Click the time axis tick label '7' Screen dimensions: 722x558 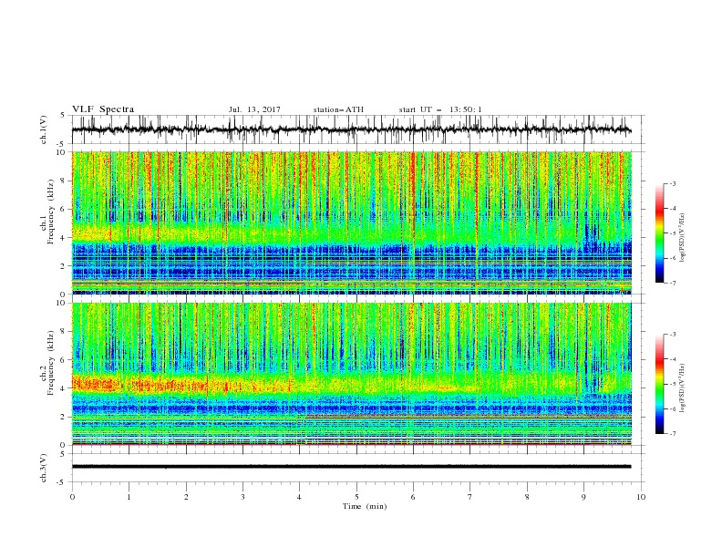coord(470,497)
